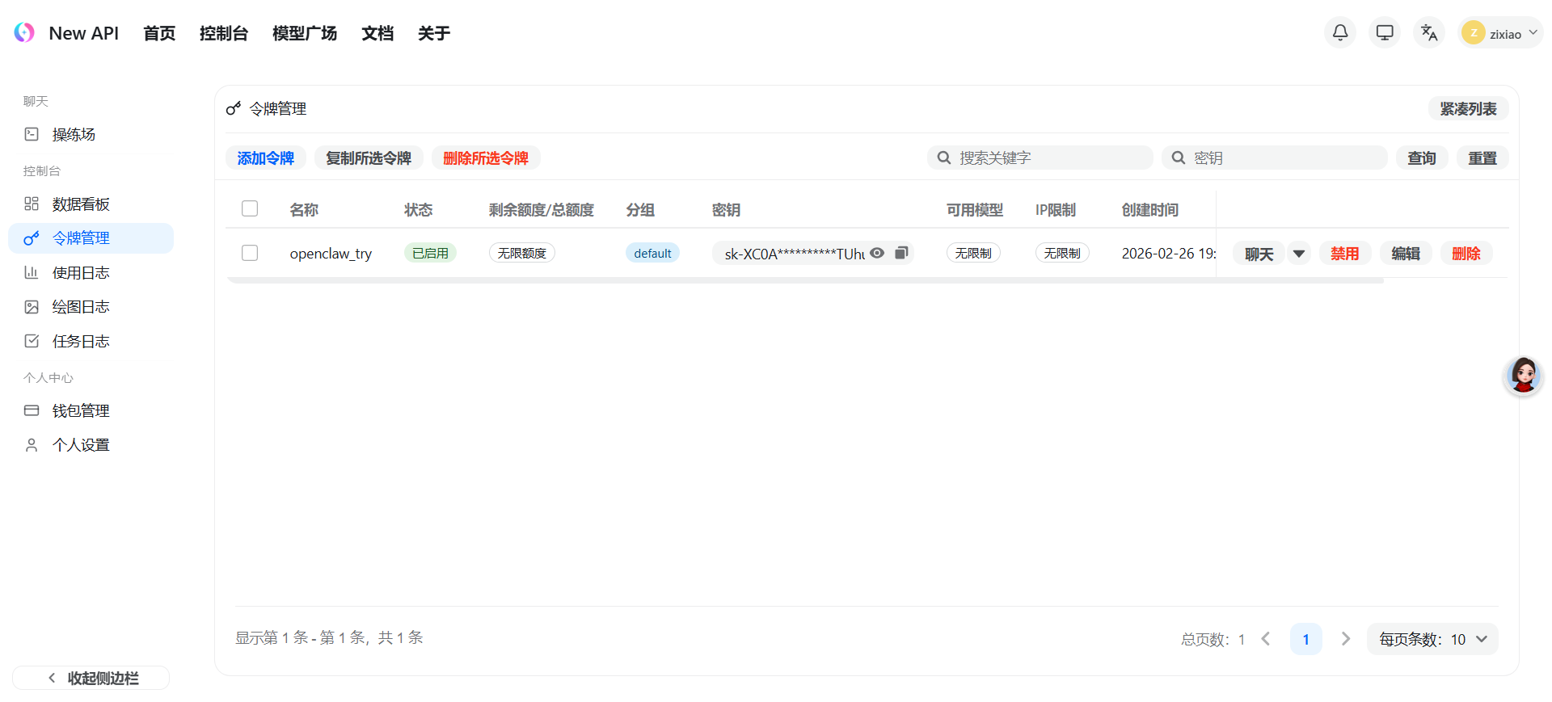The width and height of the screenshot is (1552, 702).
Task: Go to 使用日志 in sidebar
Action: pos(81,273)
